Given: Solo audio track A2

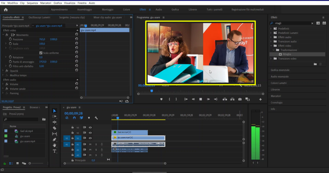Looking at the screenshot, I should (96, 150).
